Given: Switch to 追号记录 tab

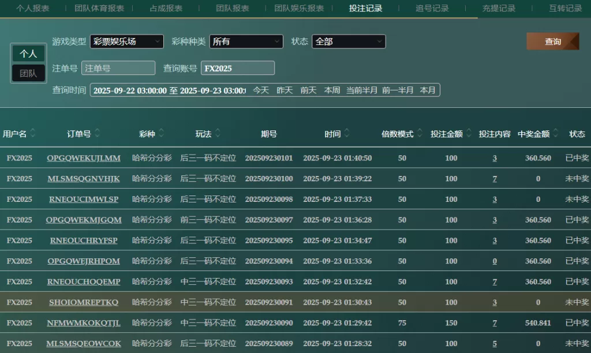Looking at the screenshot, I should 432,9.
